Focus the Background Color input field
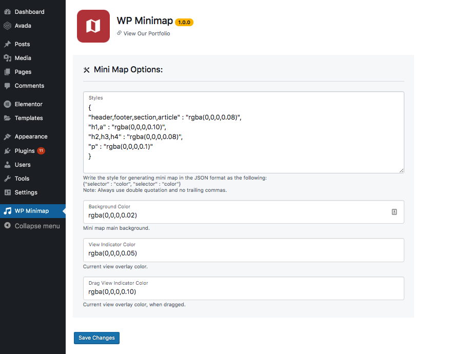Viewport: 449px width, 354px height. coord(243,212)
